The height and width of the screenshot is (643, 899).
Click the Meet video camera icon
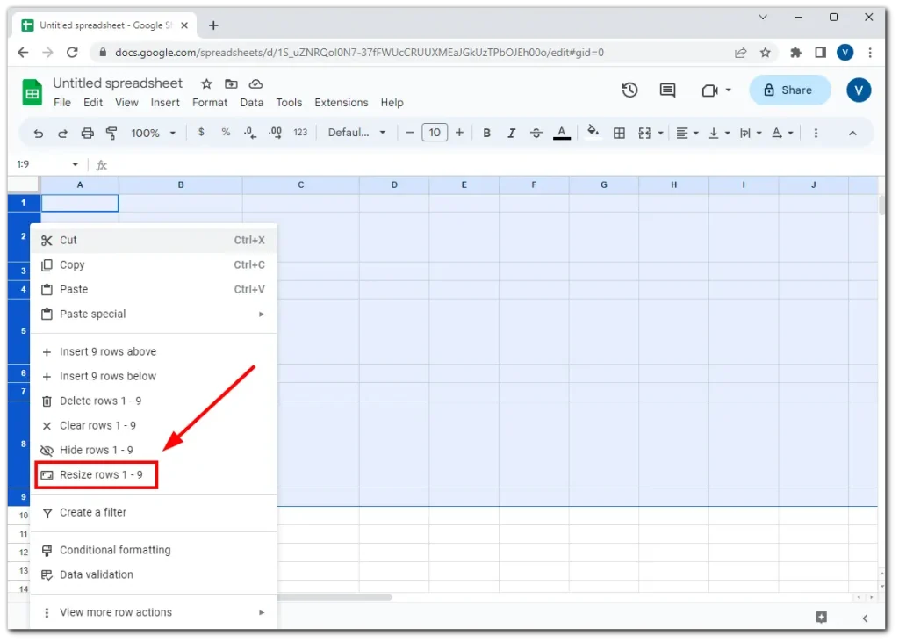pyautogui.click(x=709, y=90)
